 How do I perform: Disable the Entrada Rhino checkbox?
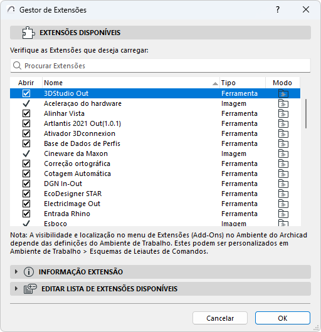26,214
